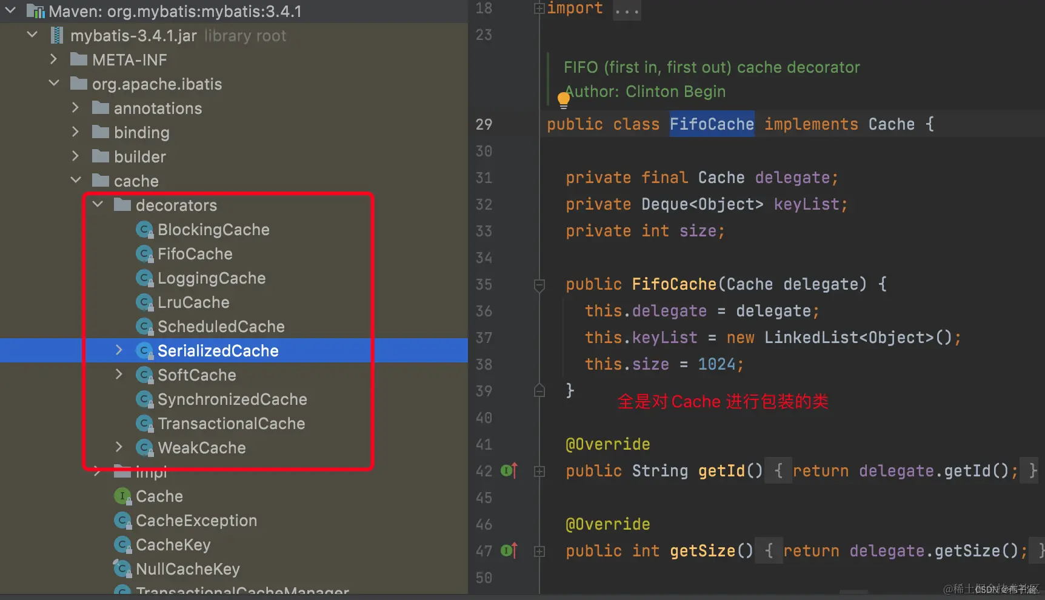Viewport: 1045px width, 600px height.
Task: Click the mybatis jar archive icon
Action: (56, 35)
